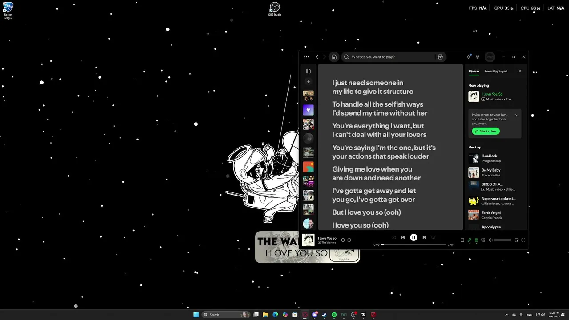Open Connect to a device
This screenshot has width=569, height=320.
click(483, 240)
